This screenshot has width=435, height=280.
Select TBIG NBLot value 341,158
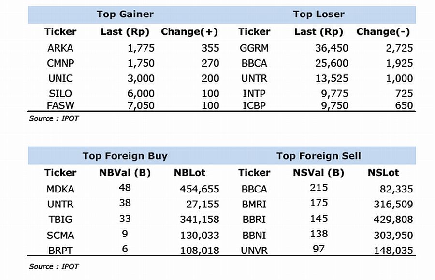199,220
